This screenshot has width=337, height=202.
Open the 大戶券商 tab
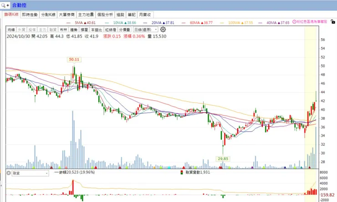(66, 15)
